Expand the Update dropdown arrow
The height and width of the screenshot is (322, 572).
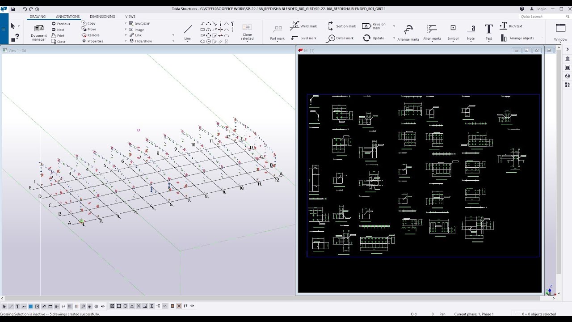coord(394,38)
